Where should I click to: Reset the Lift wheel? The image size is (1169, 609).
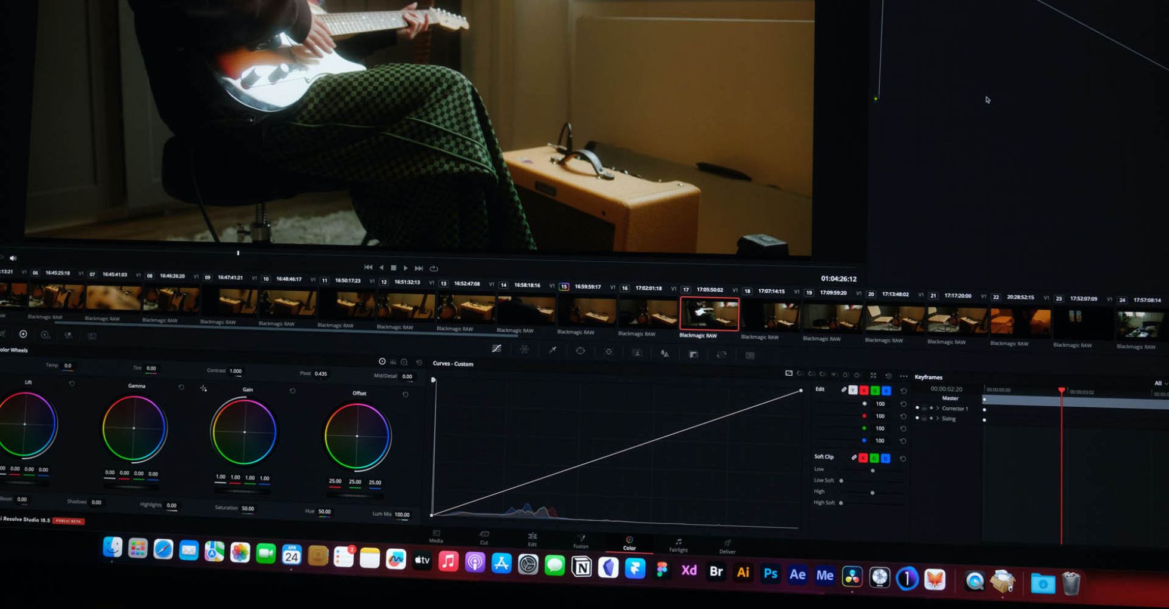72,384
